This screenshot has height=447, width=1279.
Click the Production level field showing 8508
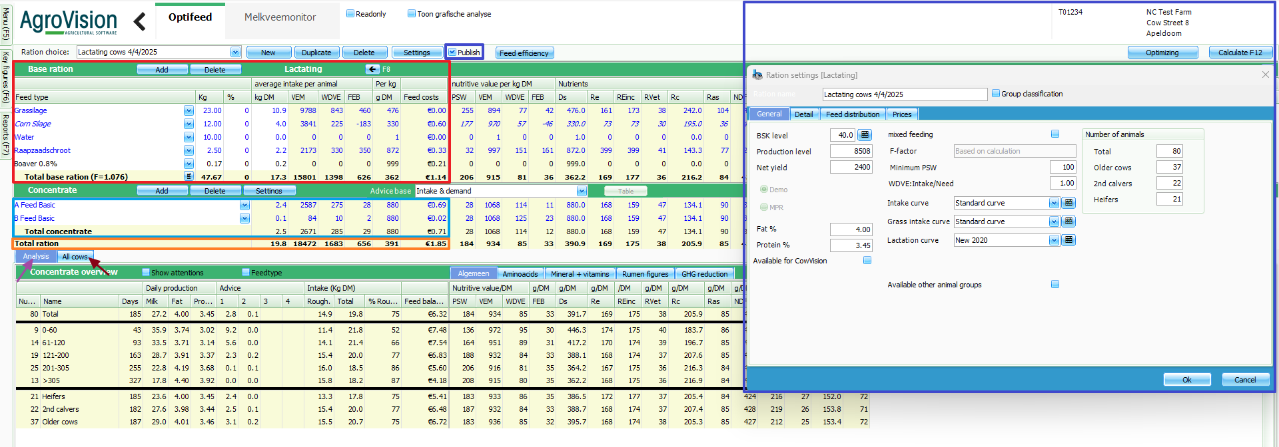pyautogui.click(x=851, y=151)
